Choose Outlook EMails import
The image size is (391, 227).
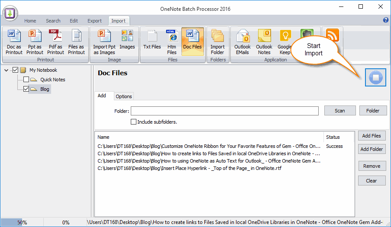click(242, 42)
